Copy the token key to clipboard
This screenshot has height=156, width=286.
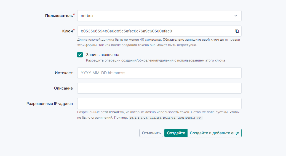click(x=237, y=31)
